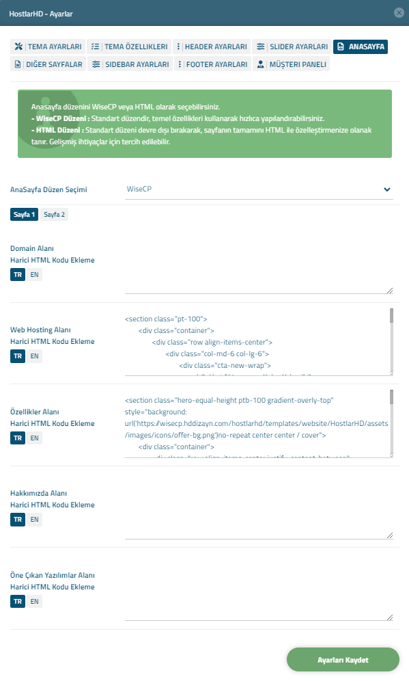Click the checklist icon on Tema Özellikleri
This screenshot has width=409, height=681.
[95, 46]
